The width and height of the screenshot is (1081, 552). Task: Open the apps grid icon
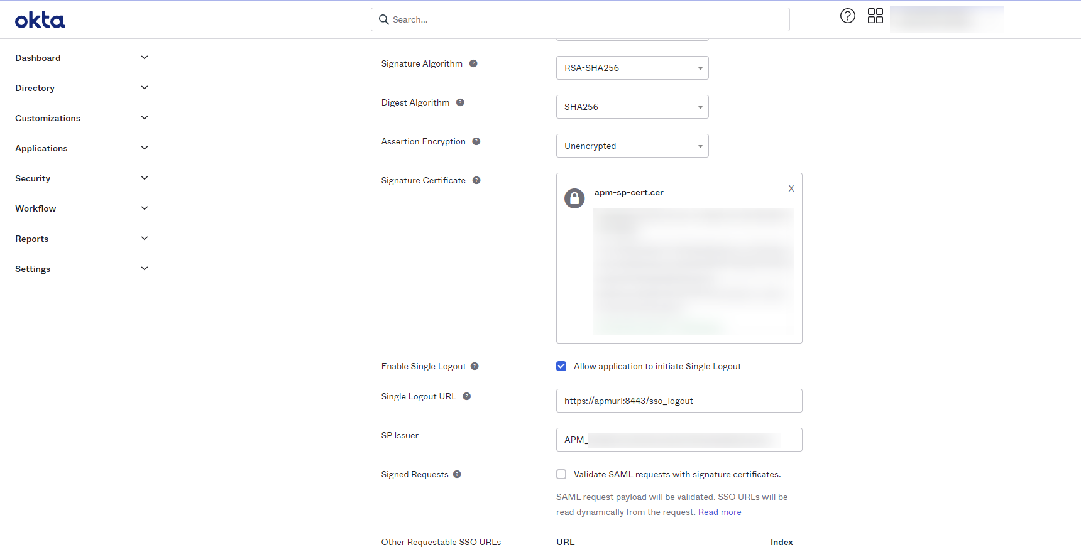pyautogui.click(x=875, y=16)
